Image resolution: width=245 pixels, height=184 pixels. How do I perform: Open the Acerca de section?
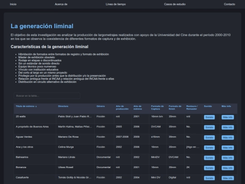[61, 4]
